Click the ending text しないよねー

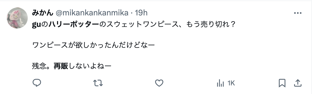tap(89, 66)
